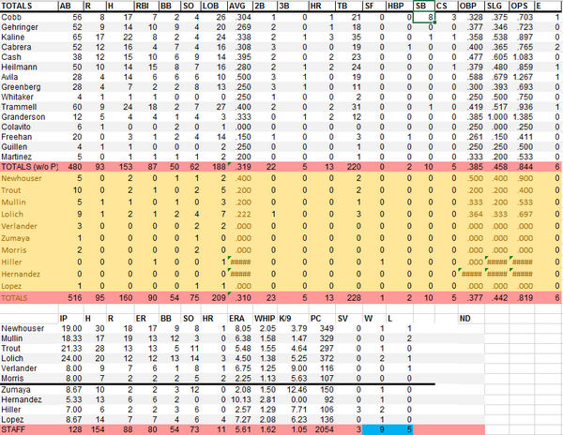Click the OPS column header in batting table
This screenshot has height=435, width=563.
tap(522, 6)
